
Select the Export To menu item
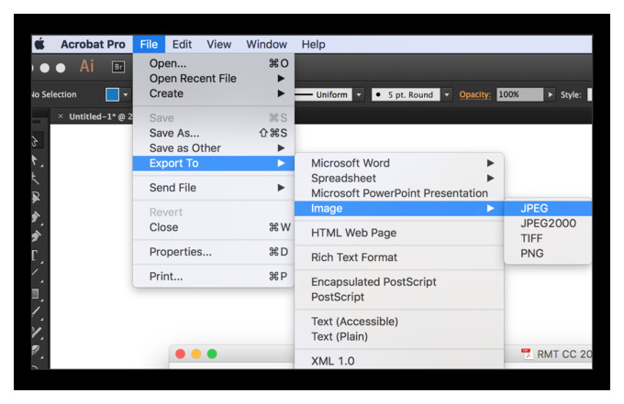(214, 163)
